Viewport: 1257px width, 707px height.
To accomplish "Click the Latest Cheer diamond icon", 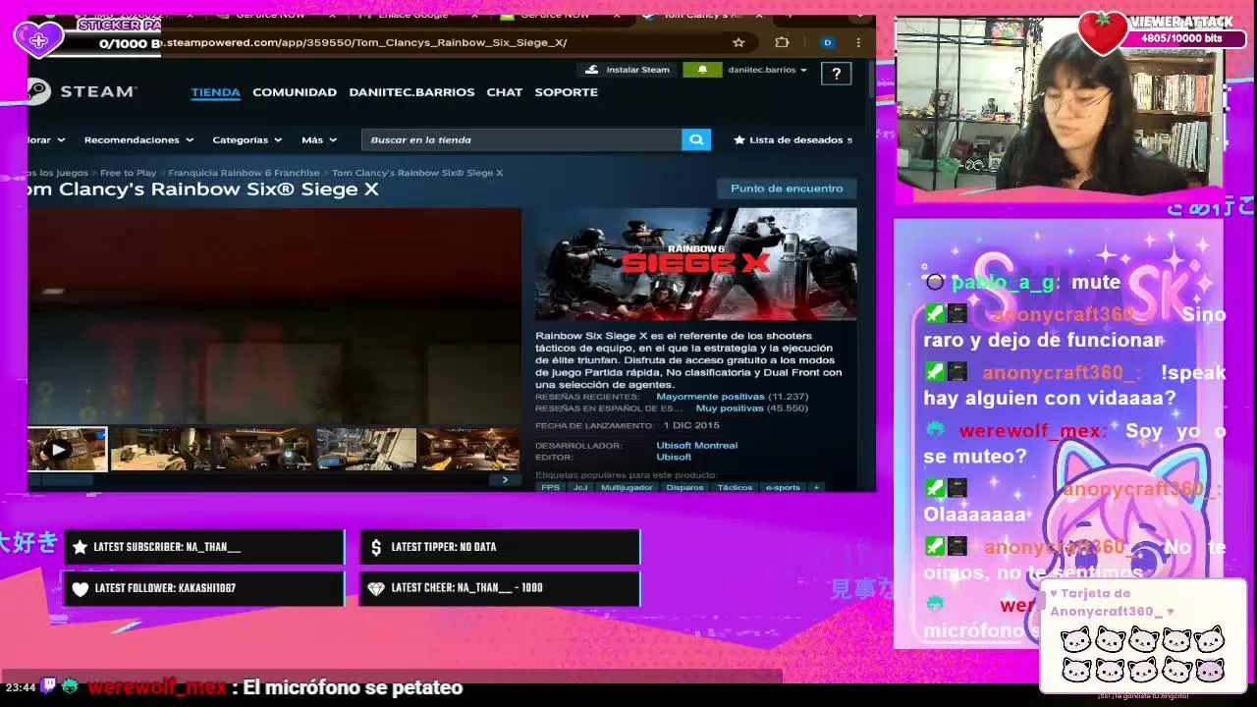I will pos(376,588).
